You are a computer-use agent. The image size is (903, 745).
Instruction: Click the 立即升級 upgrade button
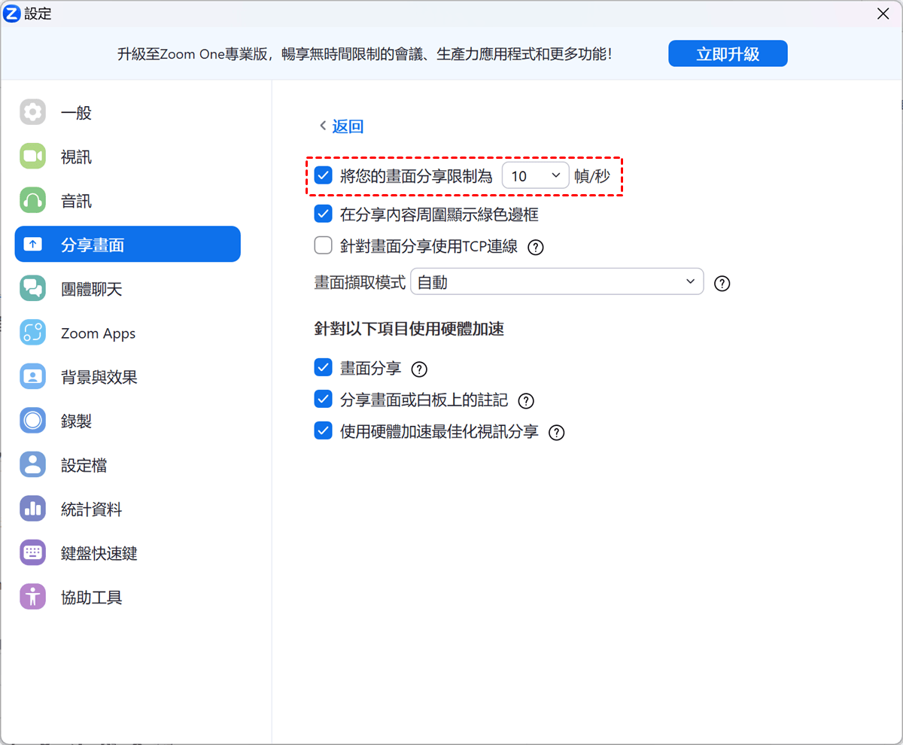pos(728,54)
